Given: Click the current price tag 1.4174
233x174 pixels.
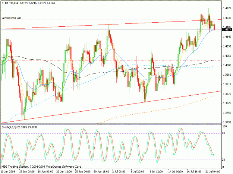Looking at the screenshot, I should pyautogui.click(x=227, y=30).
